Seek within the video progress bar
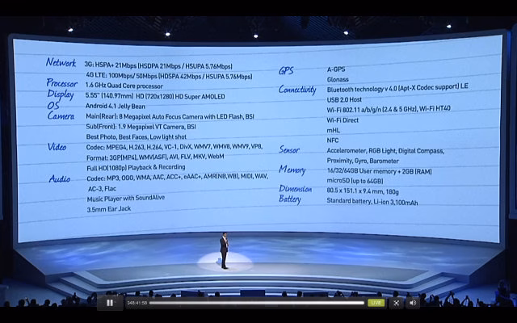517x323 pixels. 257,303
